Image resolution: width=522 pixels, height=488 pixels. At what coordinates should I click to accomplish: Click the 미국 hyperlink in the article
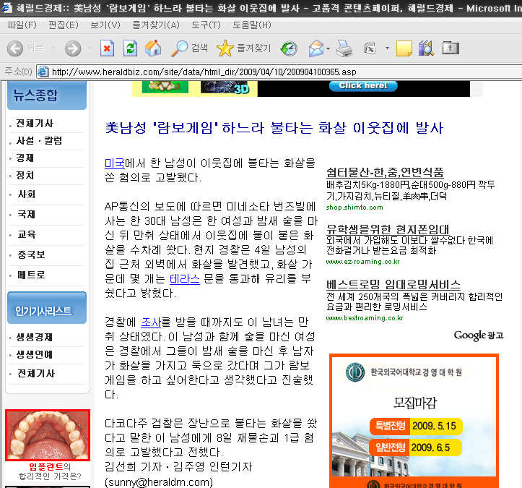click(114, 163)
